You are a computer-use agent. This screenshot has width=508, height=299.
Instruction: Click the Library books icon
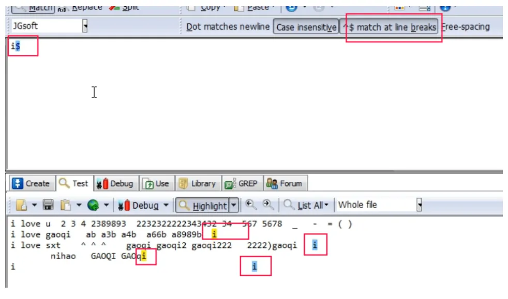tap(183, 183)
